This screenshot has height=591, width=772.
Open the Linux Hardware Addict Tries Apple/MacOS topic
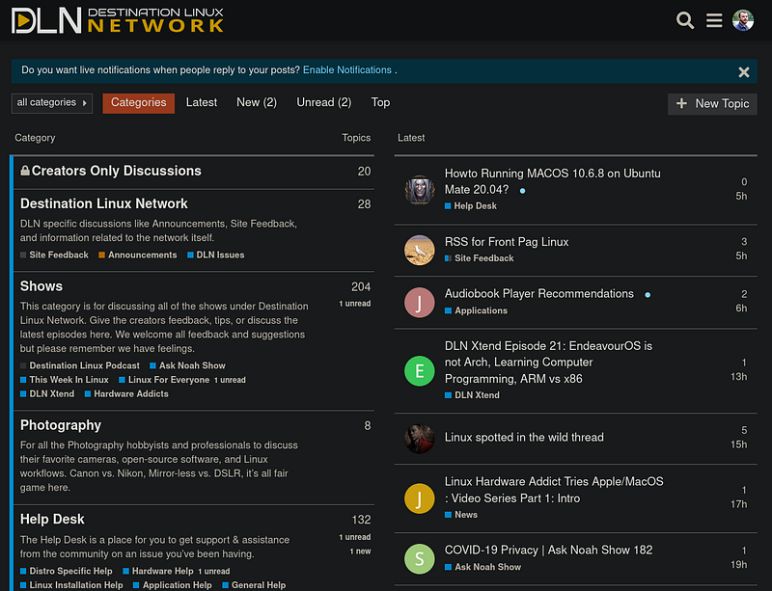tap(554, 490)
